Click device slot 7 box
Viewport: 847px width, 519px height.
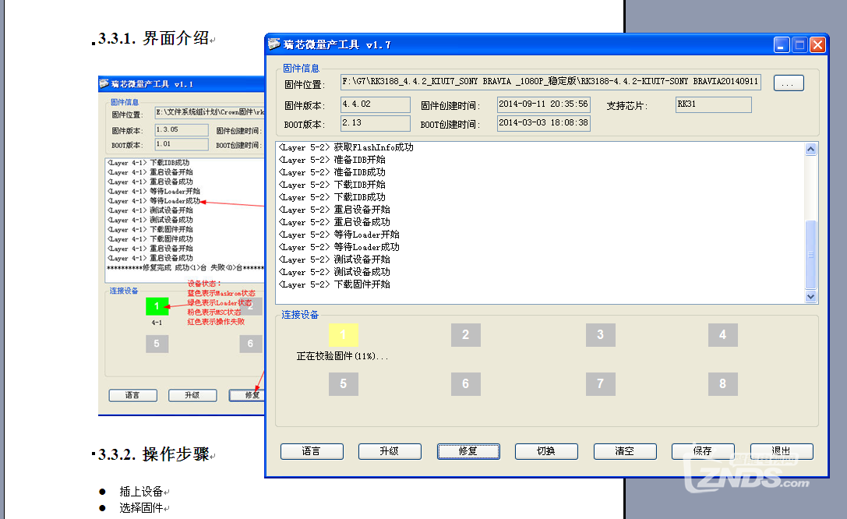[600, 383]
